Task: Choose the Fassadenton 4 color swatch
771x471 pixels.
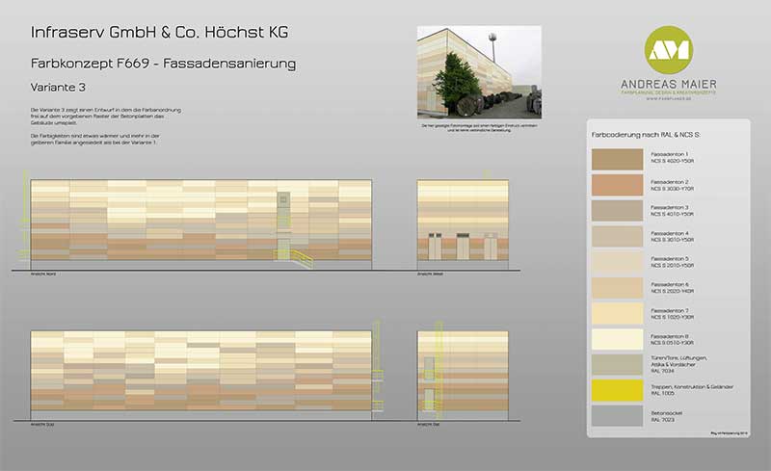Action: [x=616, y=236]
